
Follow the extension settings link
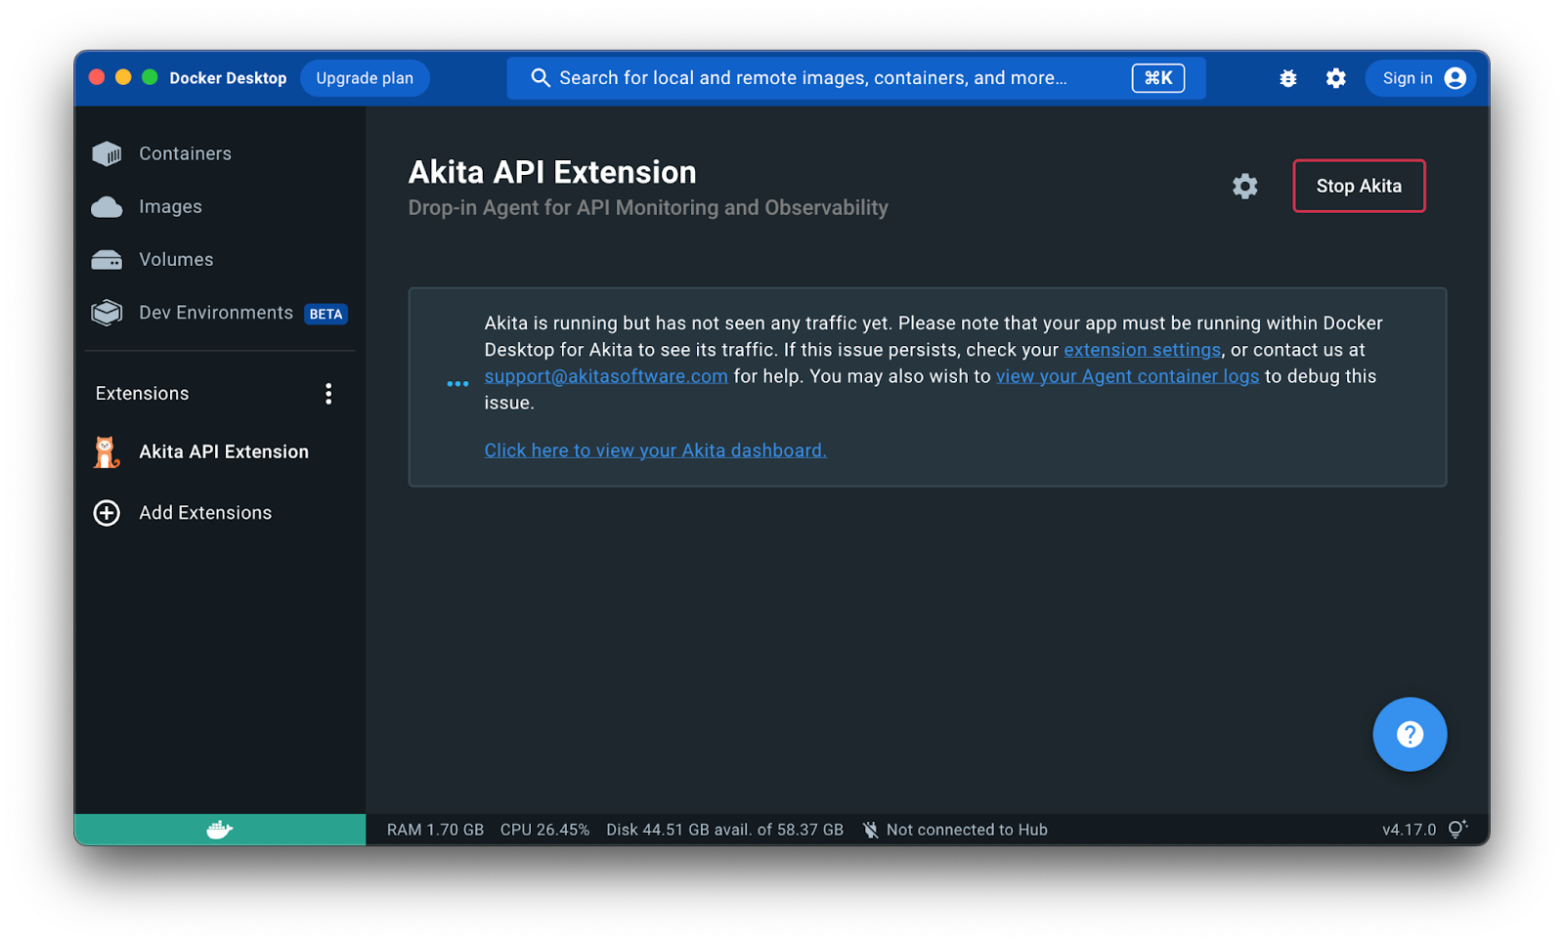(1142, 350)
